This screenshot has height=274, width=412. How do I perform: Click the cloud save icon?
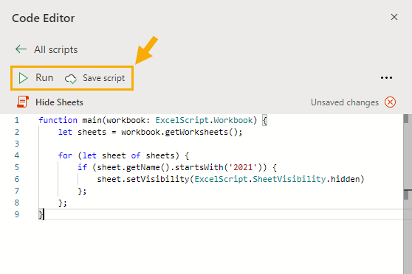(71, 79)
